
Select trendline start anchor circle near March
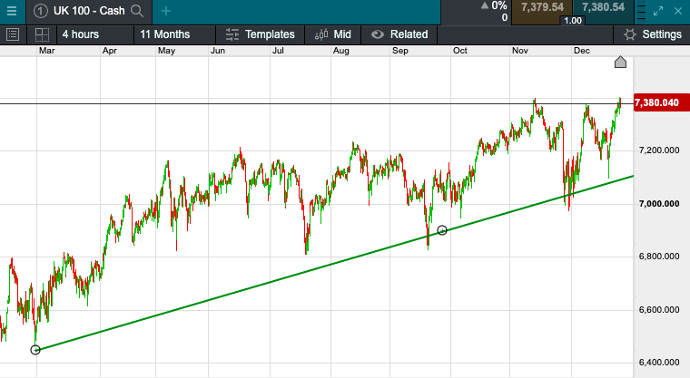(35, 350)
